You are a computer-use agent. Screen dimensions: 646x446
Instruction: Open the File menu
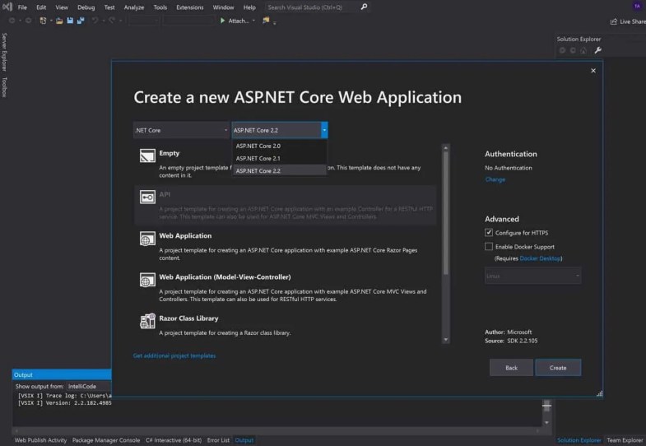click(x=22, y=7)
